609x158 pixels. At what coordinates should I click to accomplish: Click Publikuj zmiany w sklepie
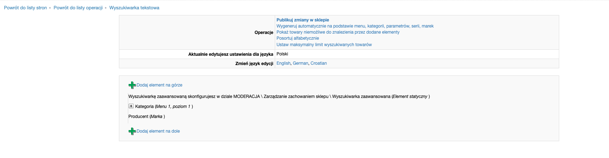click(303, 20)
